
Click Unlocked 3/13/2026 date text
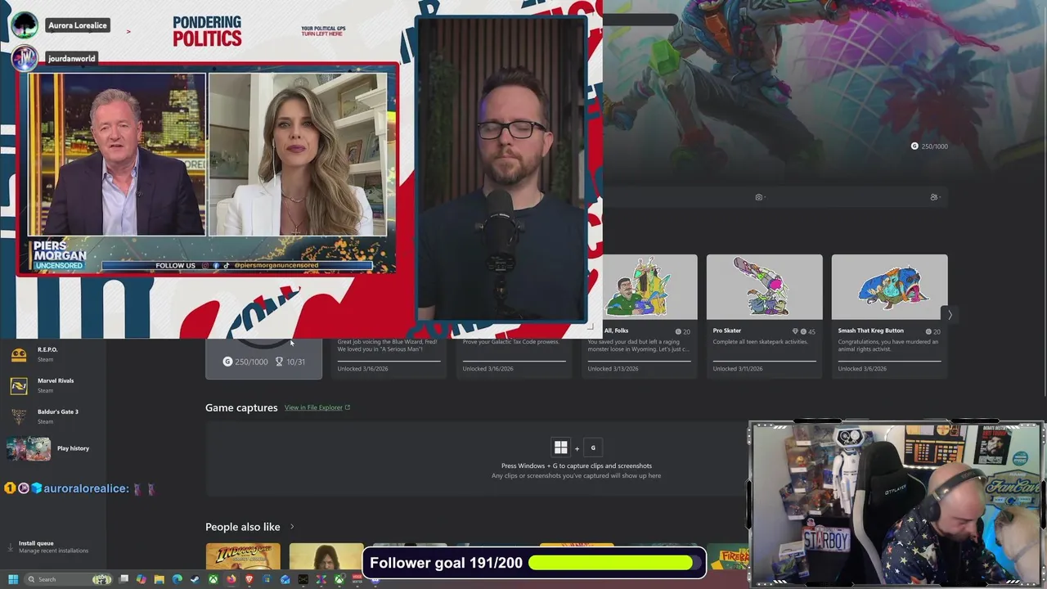[613, 369]
